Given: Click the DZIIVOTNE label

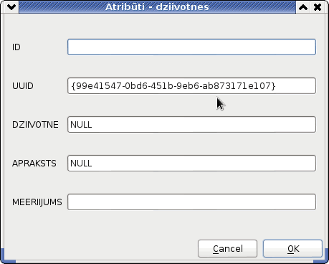Looking at the screenshot, I should coord(35,125).
